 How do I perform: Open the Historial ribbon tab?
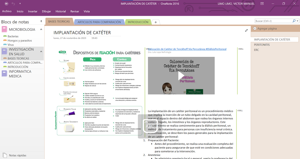coord(61,11)
